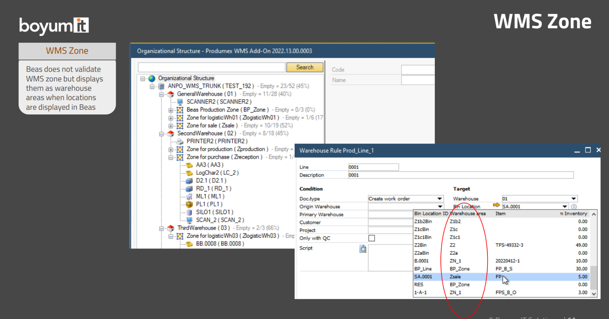Click the ML1 moveable location icon
Screen dimensions: 609x319
click(189, 197)
